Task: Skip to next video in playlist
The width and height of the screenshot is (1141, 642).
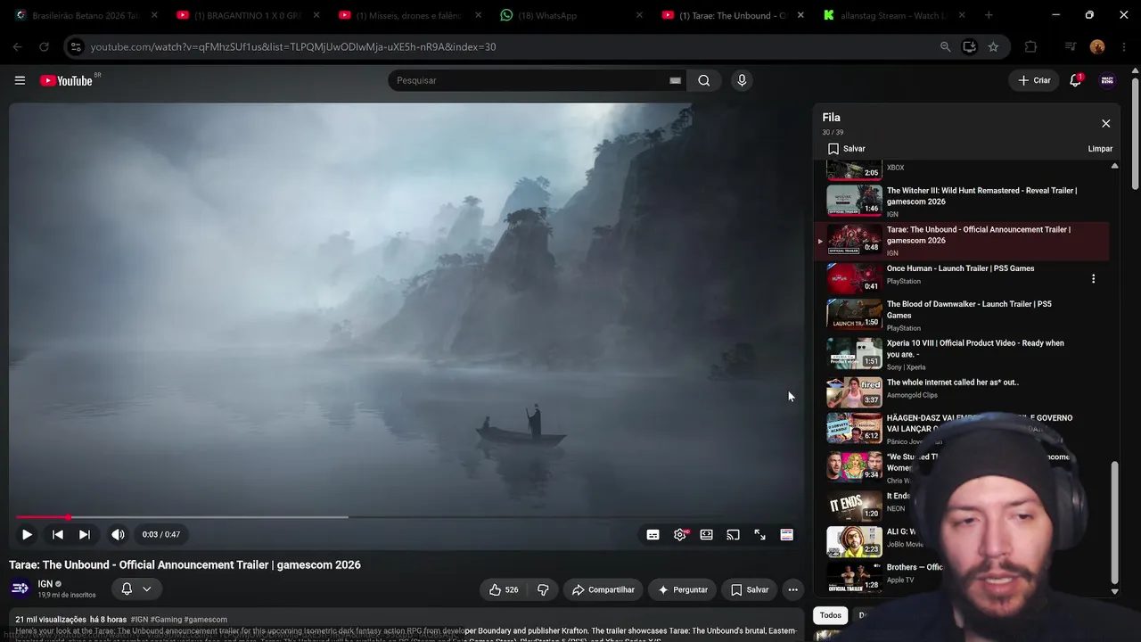Action: tap(84, 535)
